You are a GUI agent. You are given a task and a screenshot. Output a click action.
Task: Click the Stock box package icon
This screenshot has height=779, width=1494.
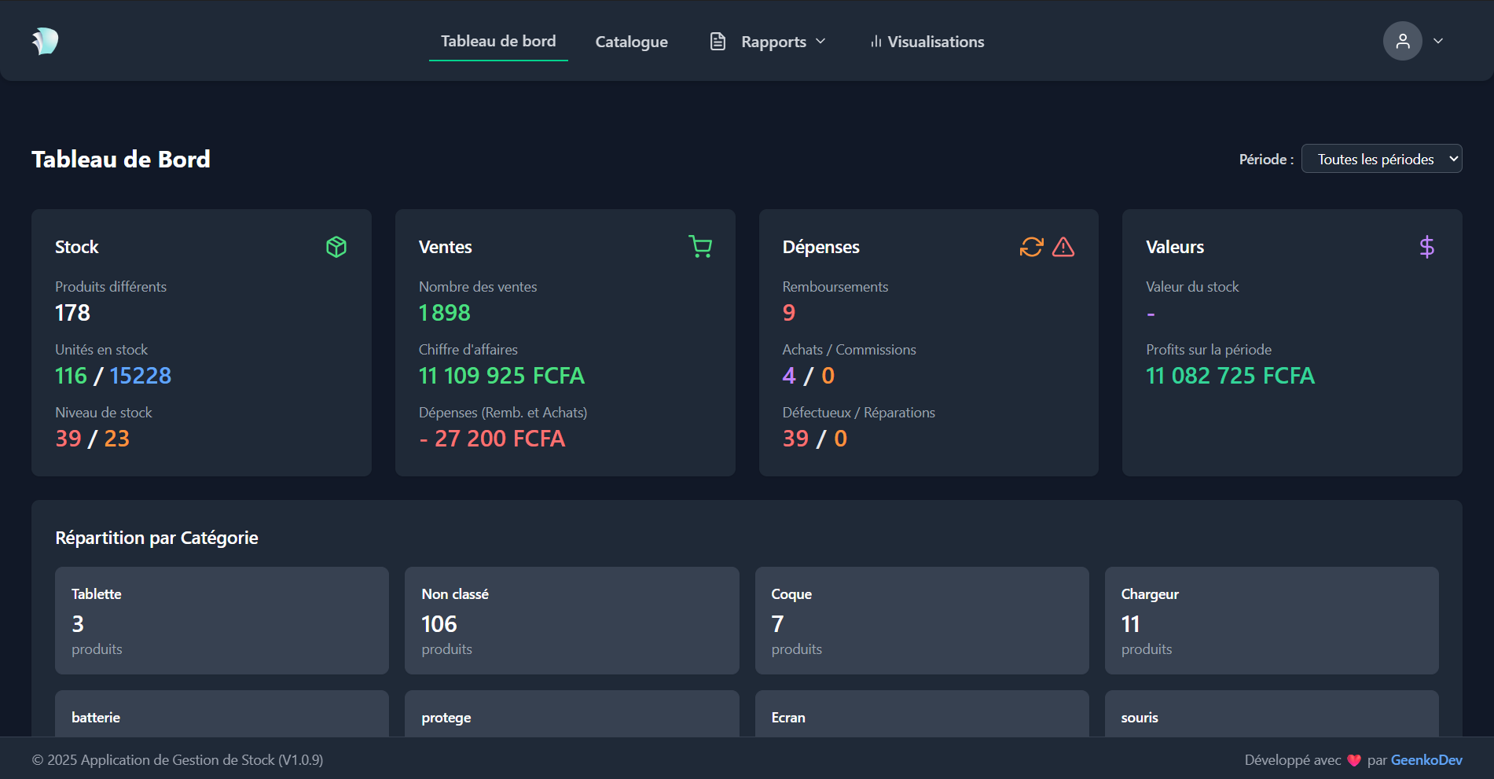pos(336,247)
